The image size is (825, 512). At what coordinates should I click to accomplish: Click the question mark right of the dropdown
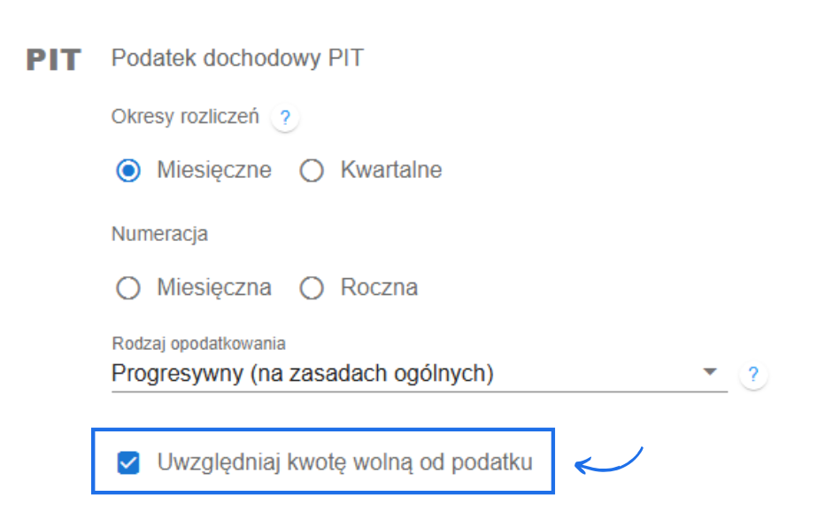(x=753, y=374)
